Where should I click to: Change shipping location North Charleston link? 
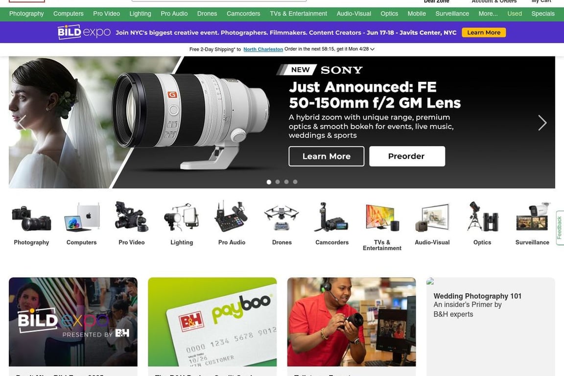point(263,49)
